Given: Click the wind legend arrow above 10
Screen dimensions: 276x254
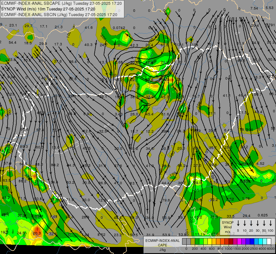Looking at the screenshot, I should point(245,223).
